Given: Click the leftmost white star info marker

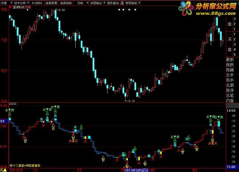Looking at the screenshot, I should pos(119,10).
